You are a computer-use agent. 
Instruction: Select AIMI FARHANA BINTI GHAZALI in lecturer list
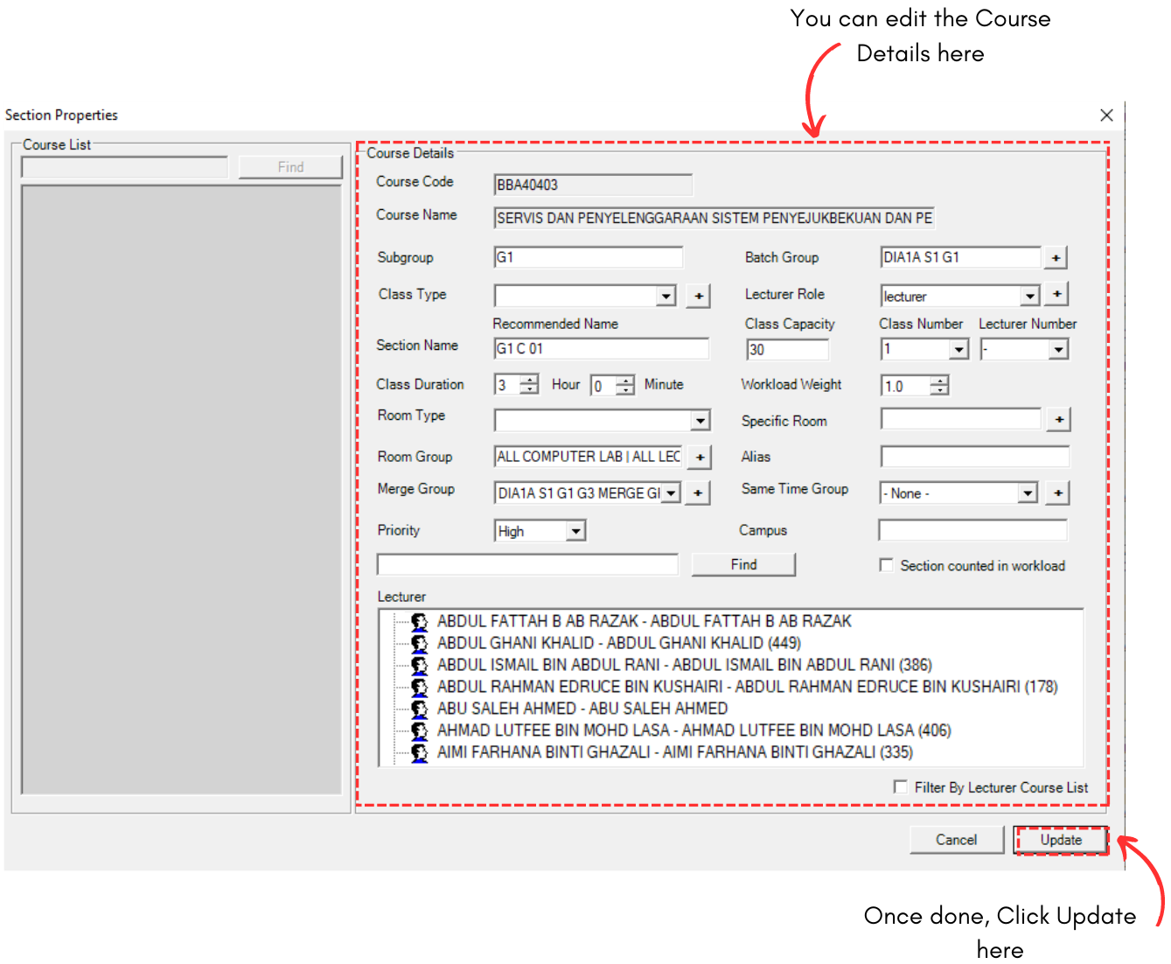coord(674,752)
